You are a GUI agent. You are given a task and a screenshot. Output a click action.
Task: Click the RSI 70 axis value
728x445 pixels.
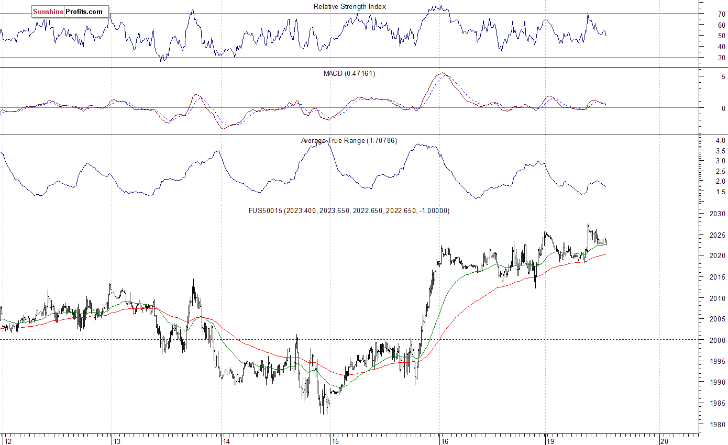point(721,14)
